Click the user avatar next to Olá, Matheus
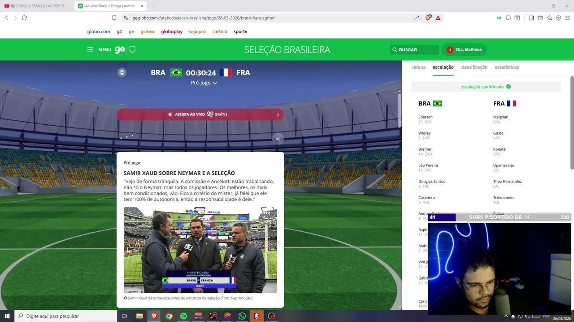574x322 pixels. (450, 50)
